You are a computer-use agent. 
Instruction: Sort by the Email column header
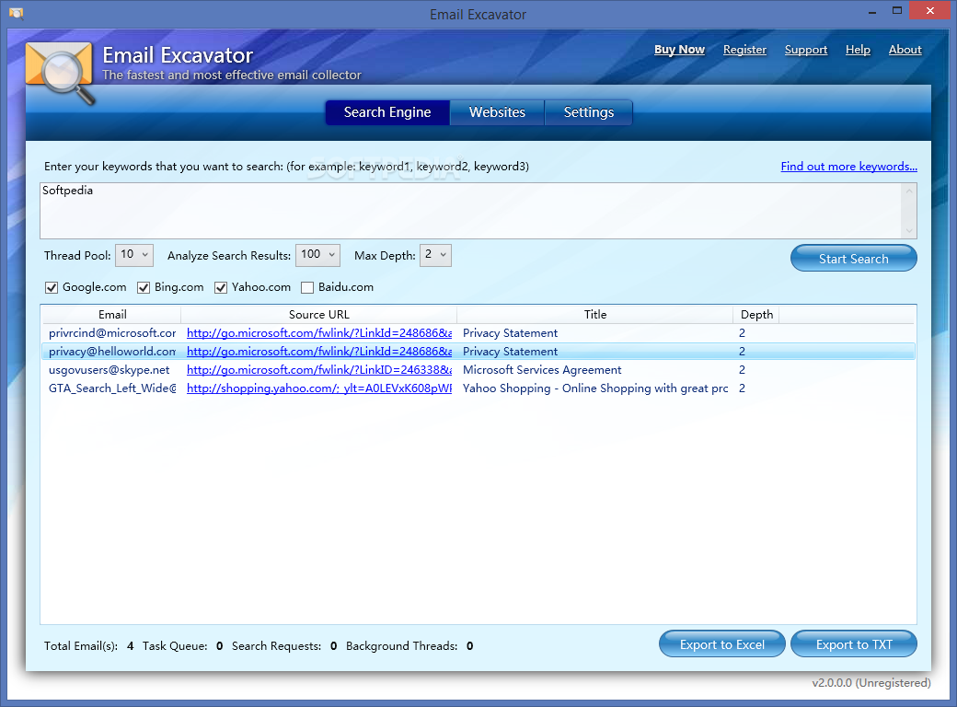(x=112, y=315)
